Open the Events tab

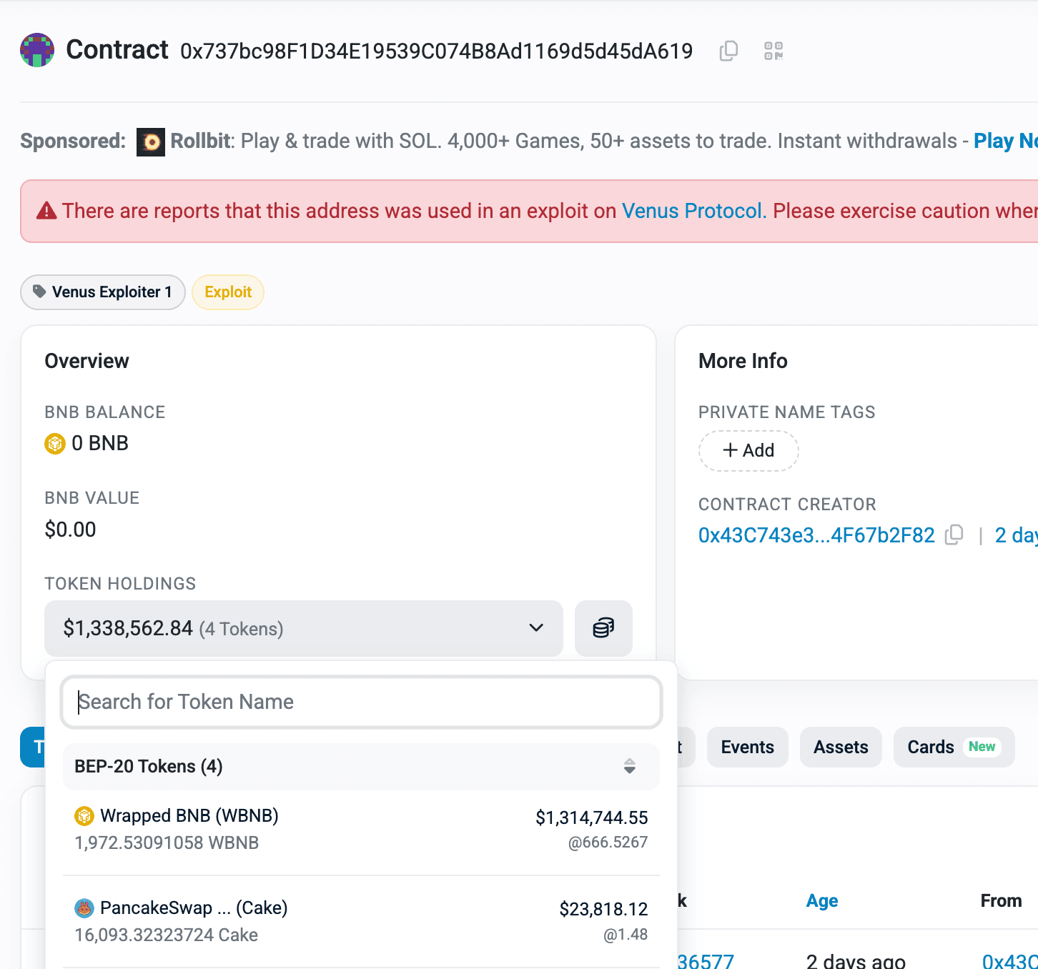pyautogui.click(x=747, y=747)
